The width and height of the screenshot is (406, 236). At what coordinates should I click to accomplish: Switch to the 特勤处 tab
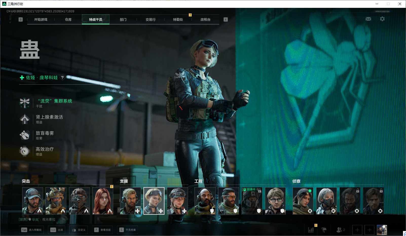point(178,19)
